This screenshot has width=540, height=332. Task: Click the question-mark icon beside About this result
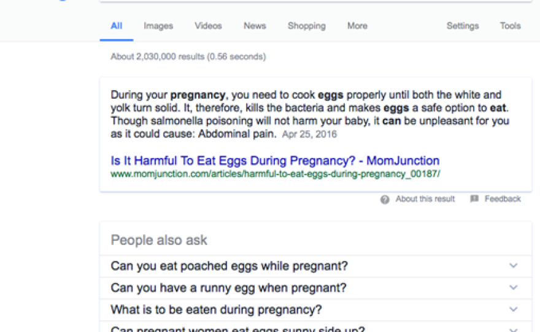[385, 200]
